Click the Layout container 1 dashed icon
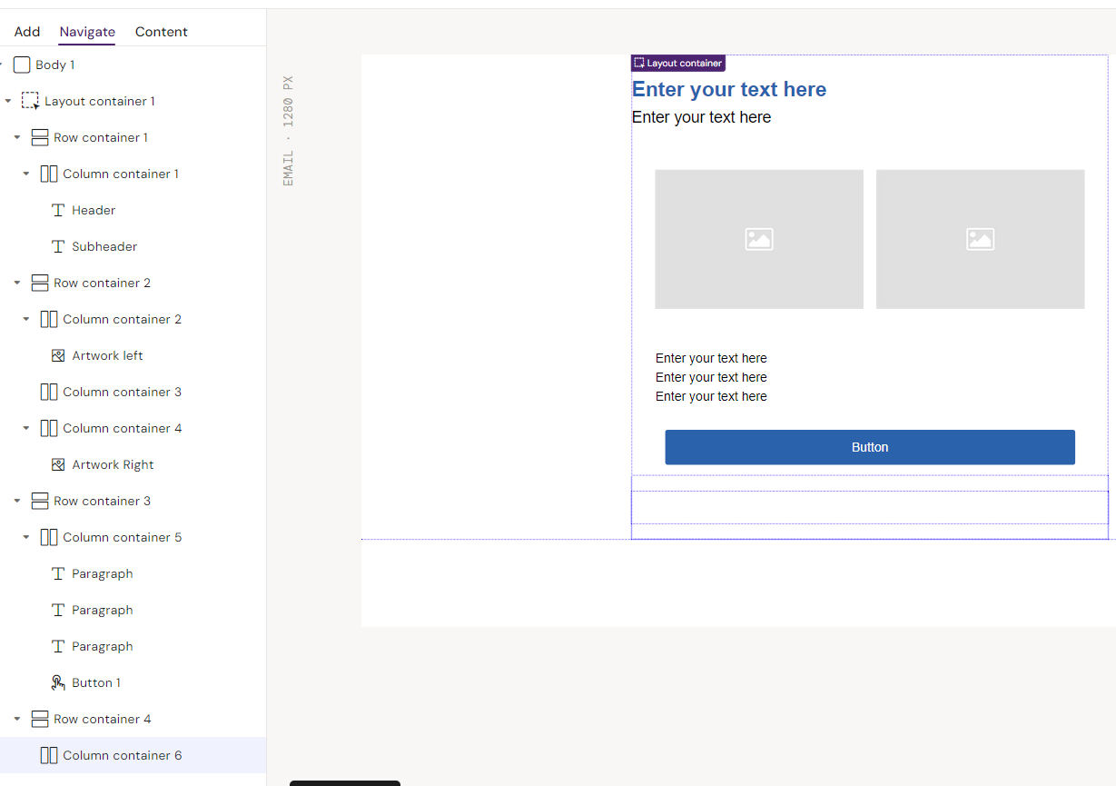Screen dimensions: 1116x786 pyautogui.click(x=31, y=101)
